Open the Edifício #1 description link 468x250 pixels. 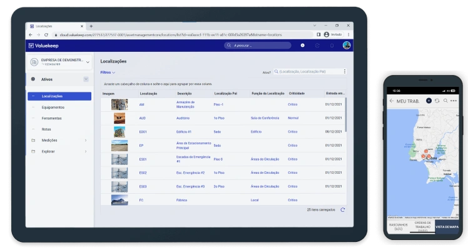coord(183,132)
